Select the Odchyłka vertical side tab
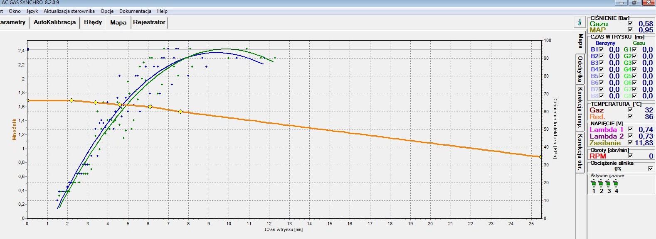 point(580,69)
